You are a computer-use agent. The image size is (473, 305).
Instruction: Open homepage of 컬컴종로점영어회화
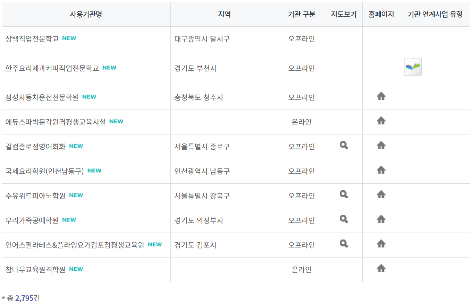381,145
